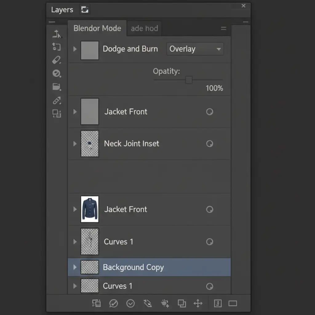This screenshot has width=315, height=315.
Task: Click the four-way move arrows icon
Action: tap(198, 304)
